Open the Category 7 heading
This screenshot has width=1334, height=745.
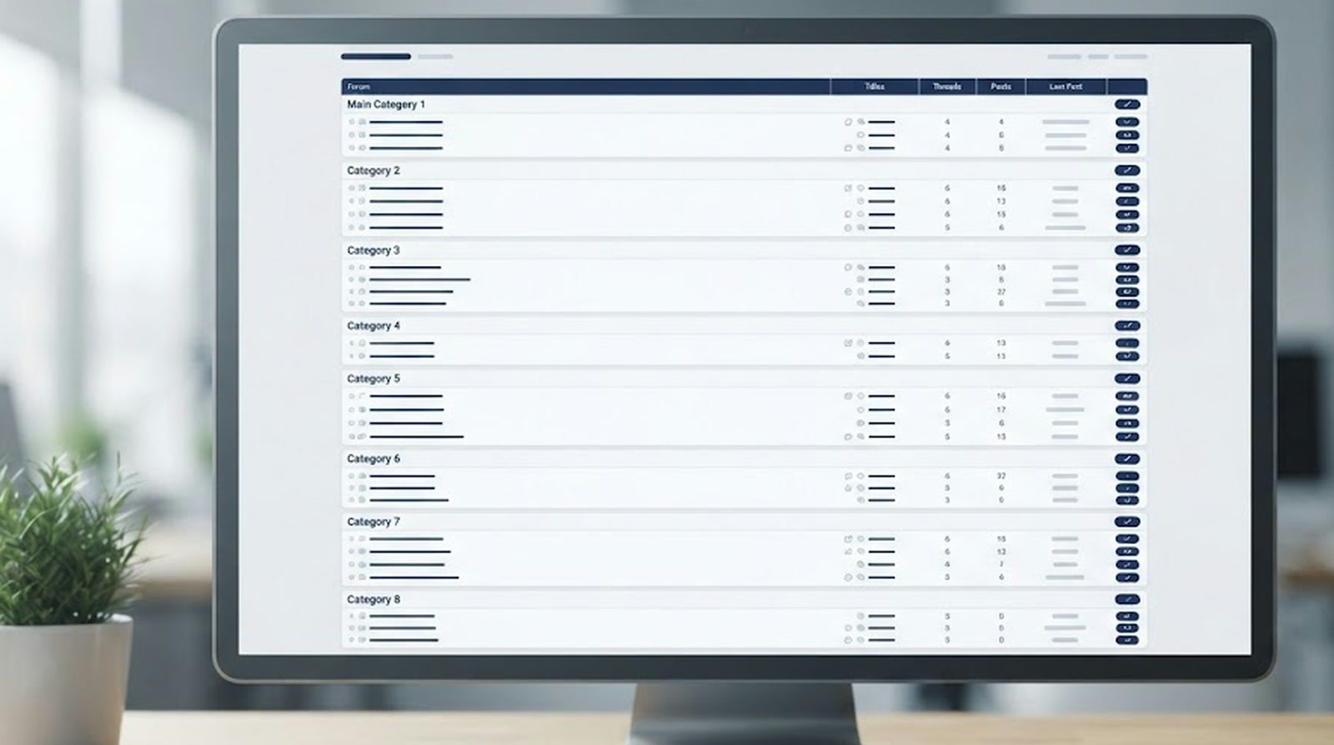coord(374,522)
